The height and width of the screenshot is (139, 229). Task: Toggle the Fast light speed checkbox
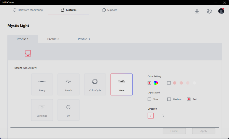189,99
